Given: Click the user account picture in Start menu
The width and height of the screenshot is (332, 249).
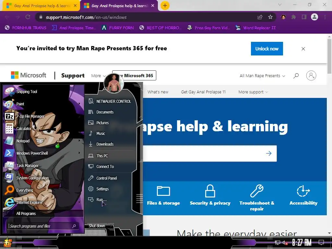Looking at the screenshot, I should point(114,83).
